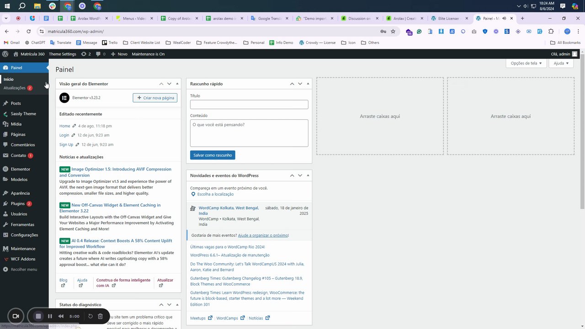Click the Modelos folder icon

coord(5,180)
